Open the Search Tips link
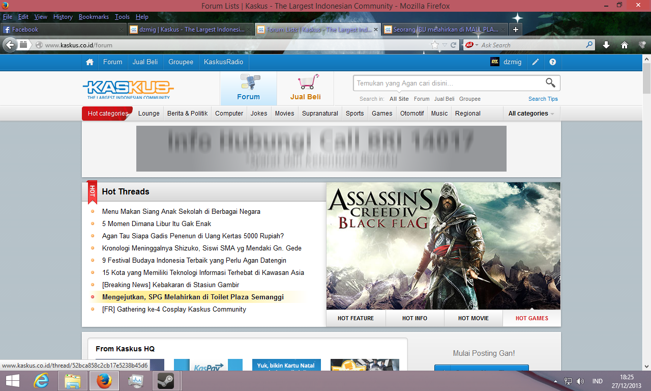 (543, 99)
